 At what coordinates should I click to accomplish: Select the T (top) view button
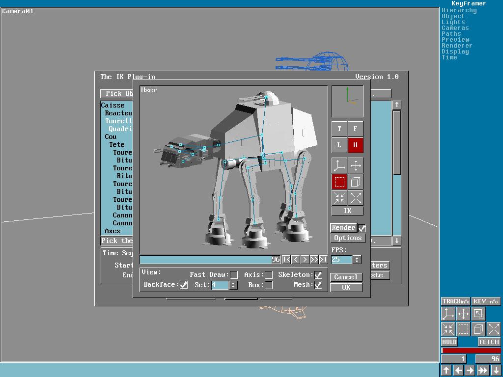click(x=339, y=129)
